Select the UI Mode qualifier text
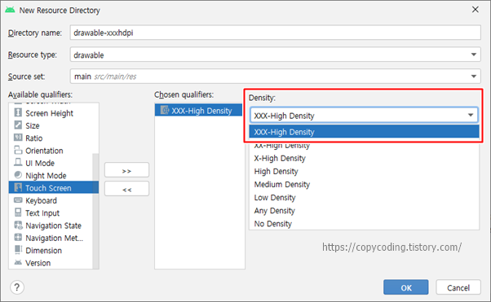The width and height of the screenshot is (491, 302). click(x=40, y=163)
